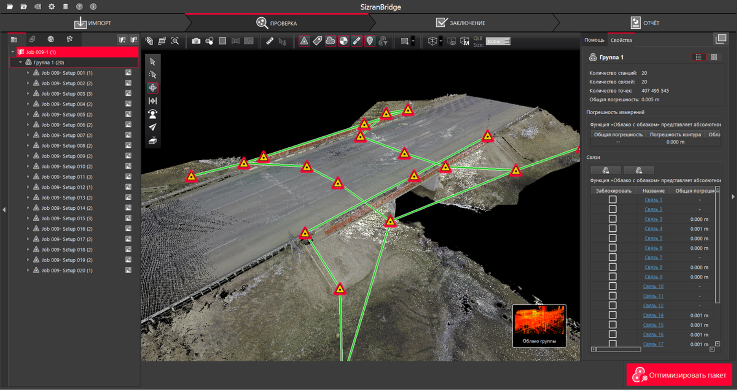This screenshot has height=390, width=738.
Task: Click the links table vertical scrollbar
Action: (x=718, y=247)
